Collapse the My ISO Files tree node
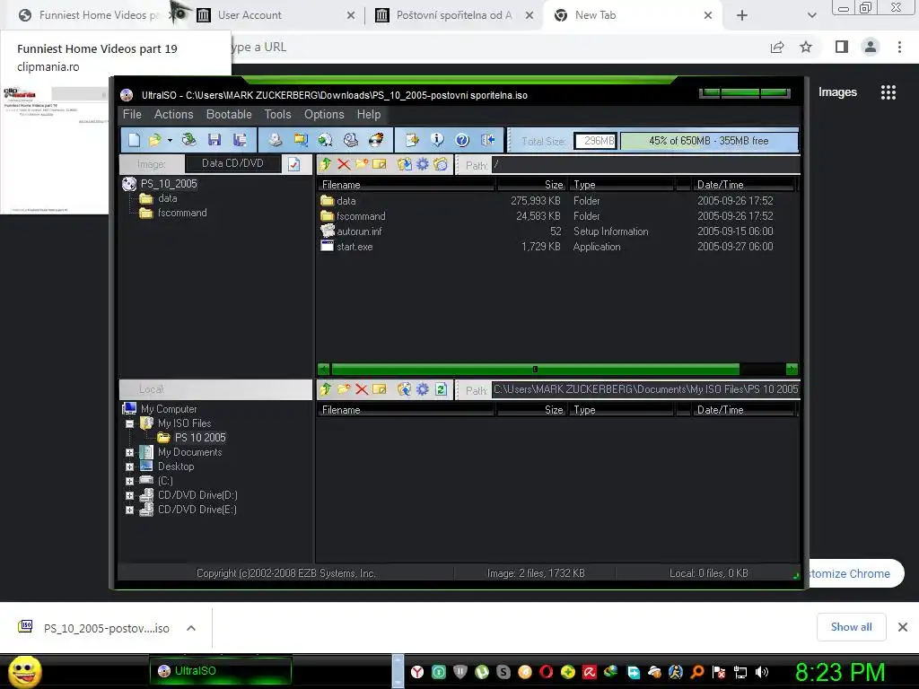Viewport: 919px width, 689px height. click(129, 423)
